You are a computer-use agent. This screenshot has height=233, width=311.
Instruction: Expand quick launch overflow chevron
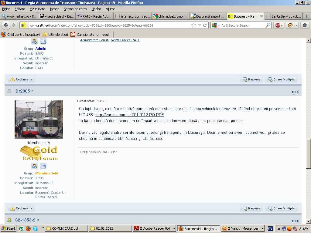[x=42, y=228]
